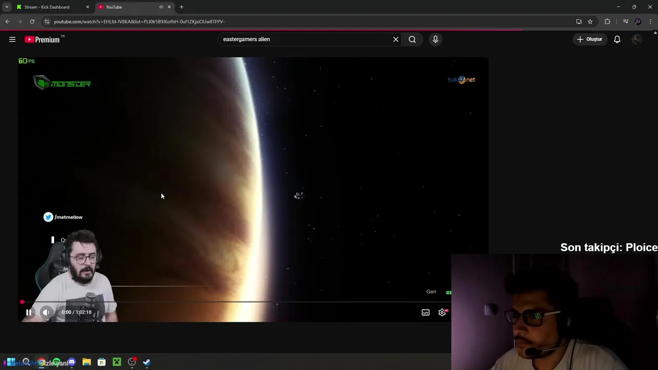Open Spotify from the taskbar
This screenshot has height=370, width=658.
(x=57, y=362)
